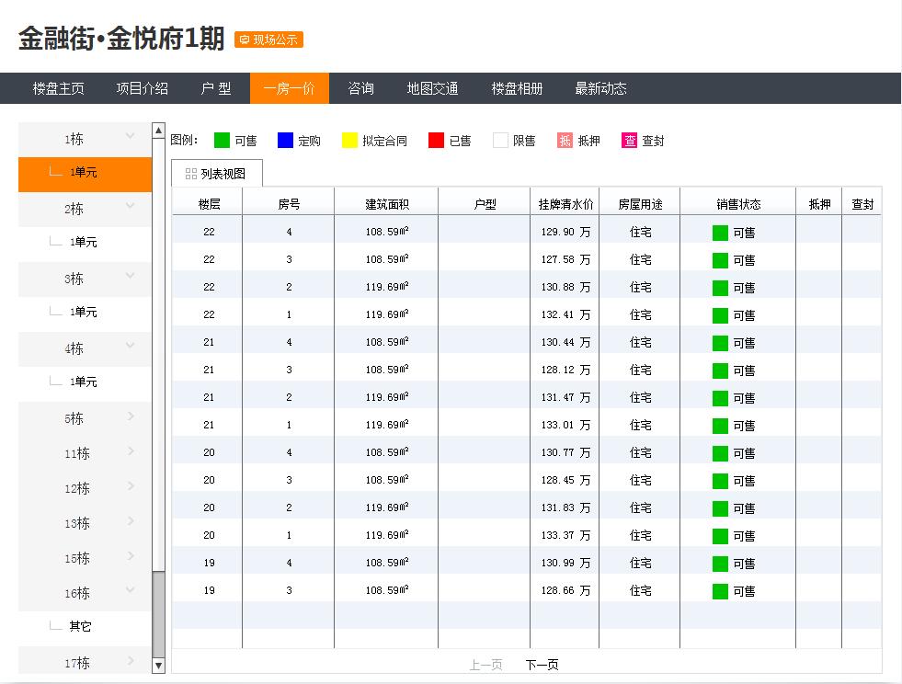Switch to the 地图交通 tab
The image size is (902, 684).
point(432,88)
